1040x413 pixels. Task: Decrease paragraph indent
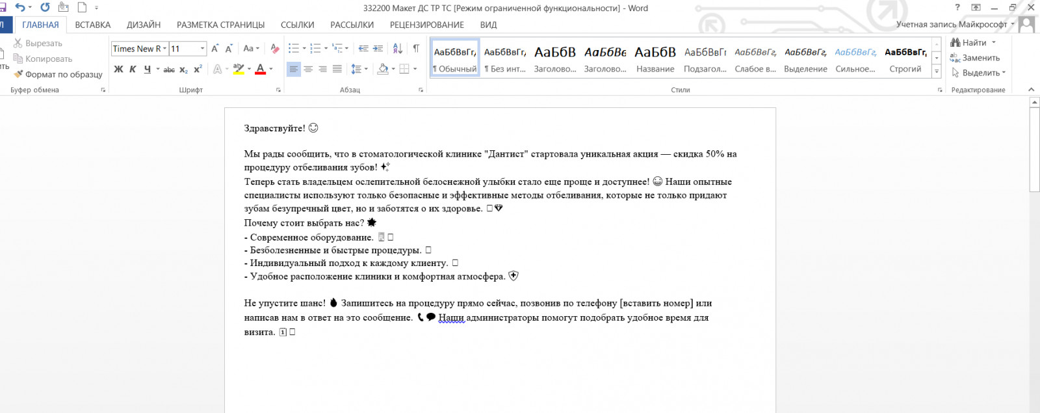[363, 48]
